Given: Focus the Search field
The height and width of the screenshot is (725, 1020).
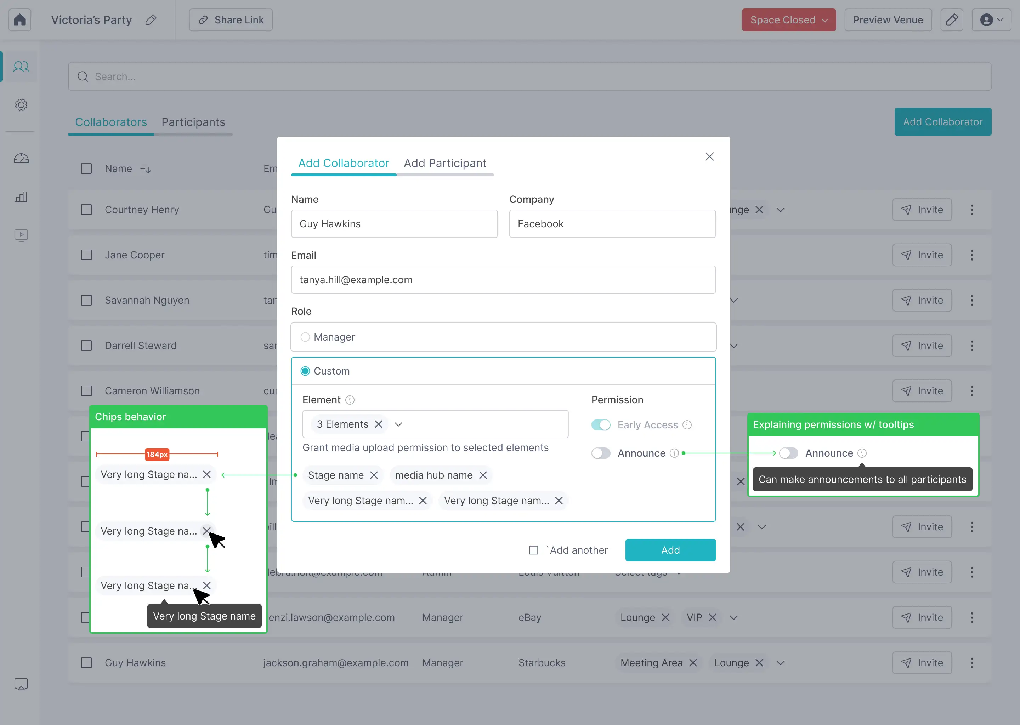Looking at the screenshot, I should (x=529, y=76).
